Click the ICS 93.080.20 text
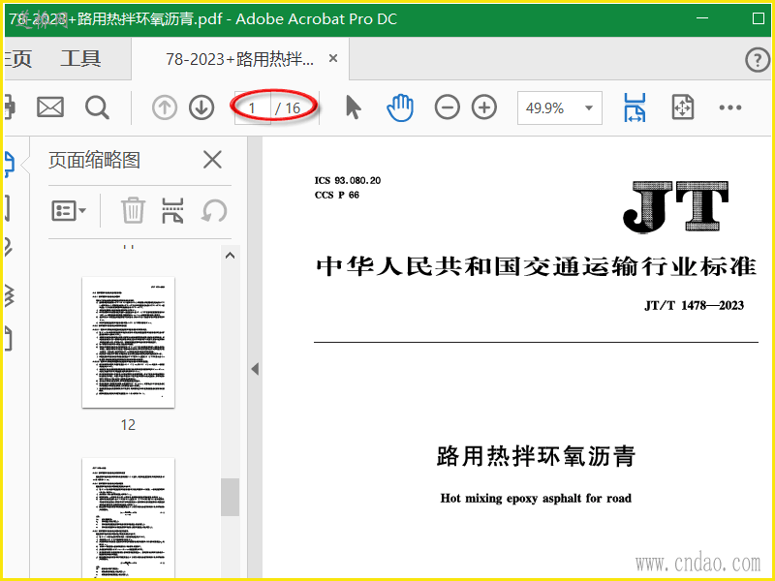This screenshot has height=581, width=775. 348,180
